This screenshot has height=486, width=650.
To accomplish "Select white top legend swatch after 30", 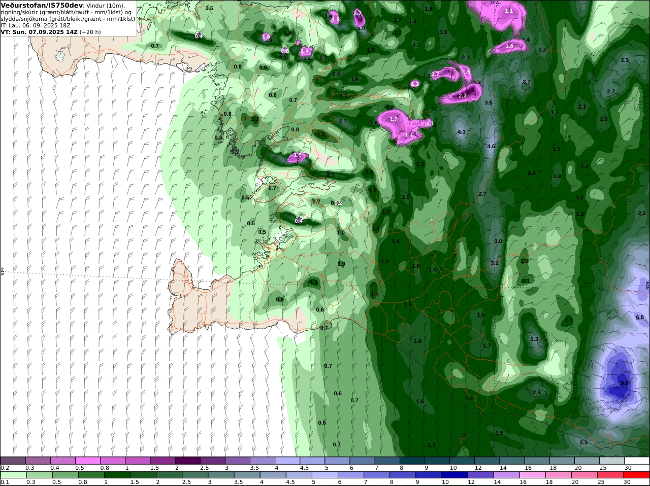I will [637, 461].
